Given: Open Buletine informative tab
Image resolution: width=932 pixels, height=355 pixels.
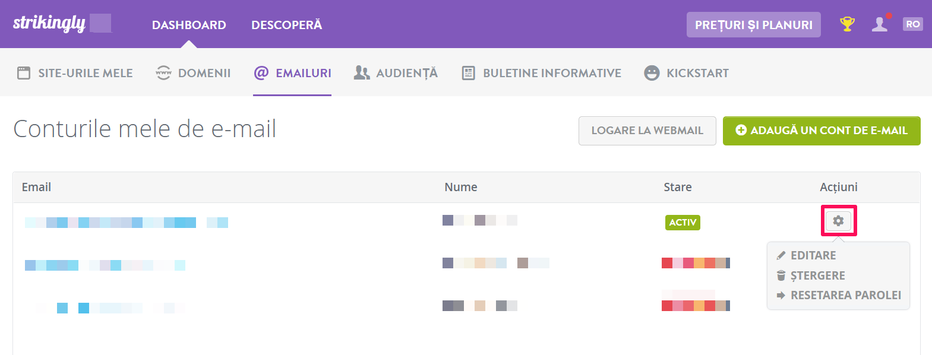Looking at the screenshot, I should pos(542,73).
